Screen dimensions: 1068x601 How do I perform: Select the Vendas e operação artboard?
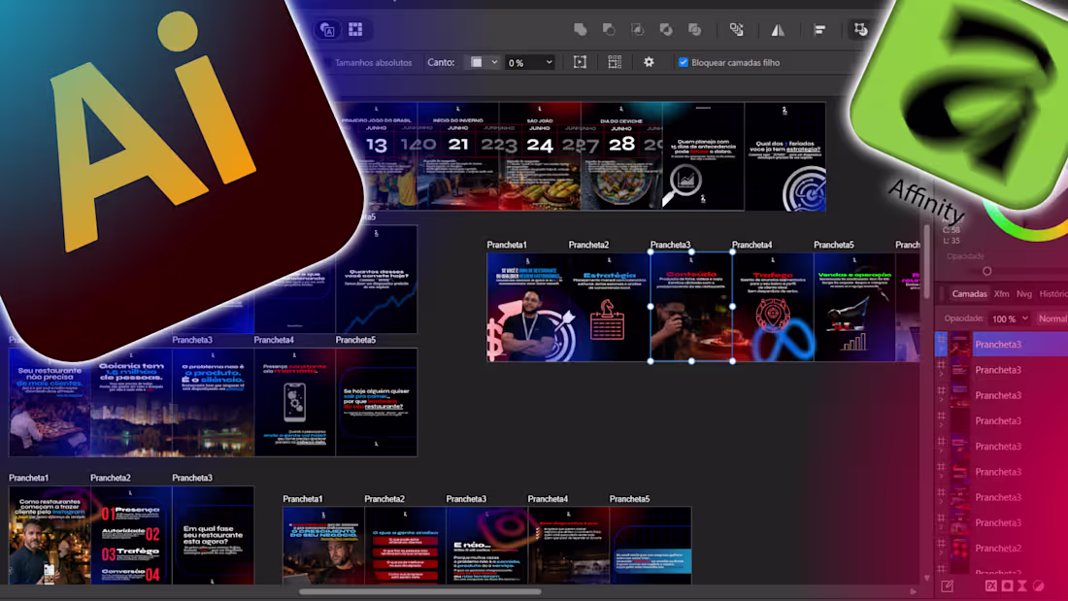[x=854, y=307]
